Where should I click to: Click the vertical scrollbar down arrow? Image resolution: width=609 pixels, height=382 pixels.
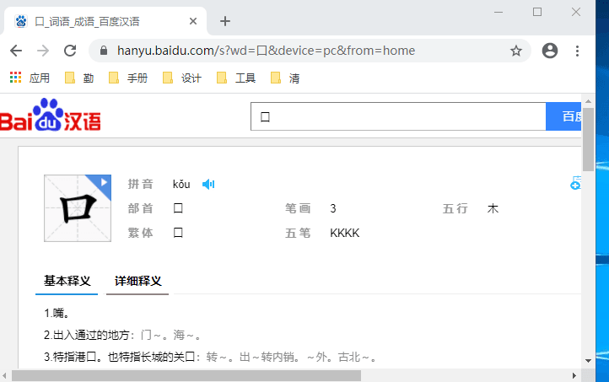tap(588, 361)
